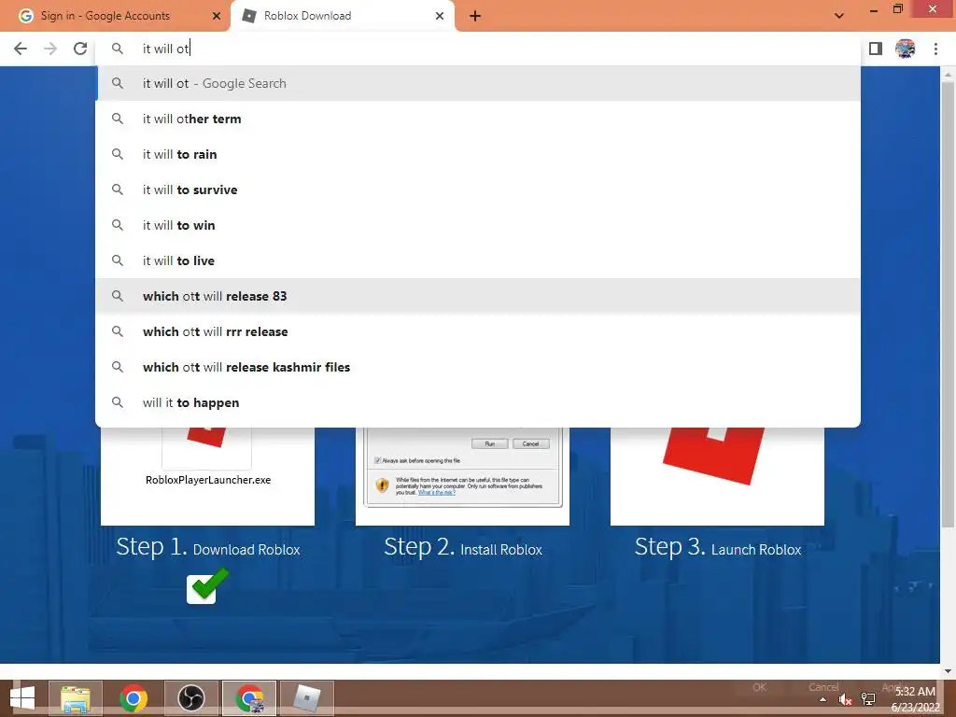Reload the current page

click(80, 49)
